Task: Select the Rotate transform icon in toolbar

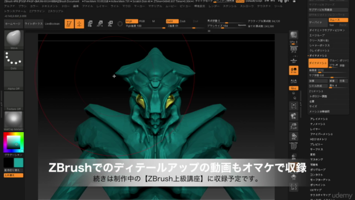Action: 110,23
